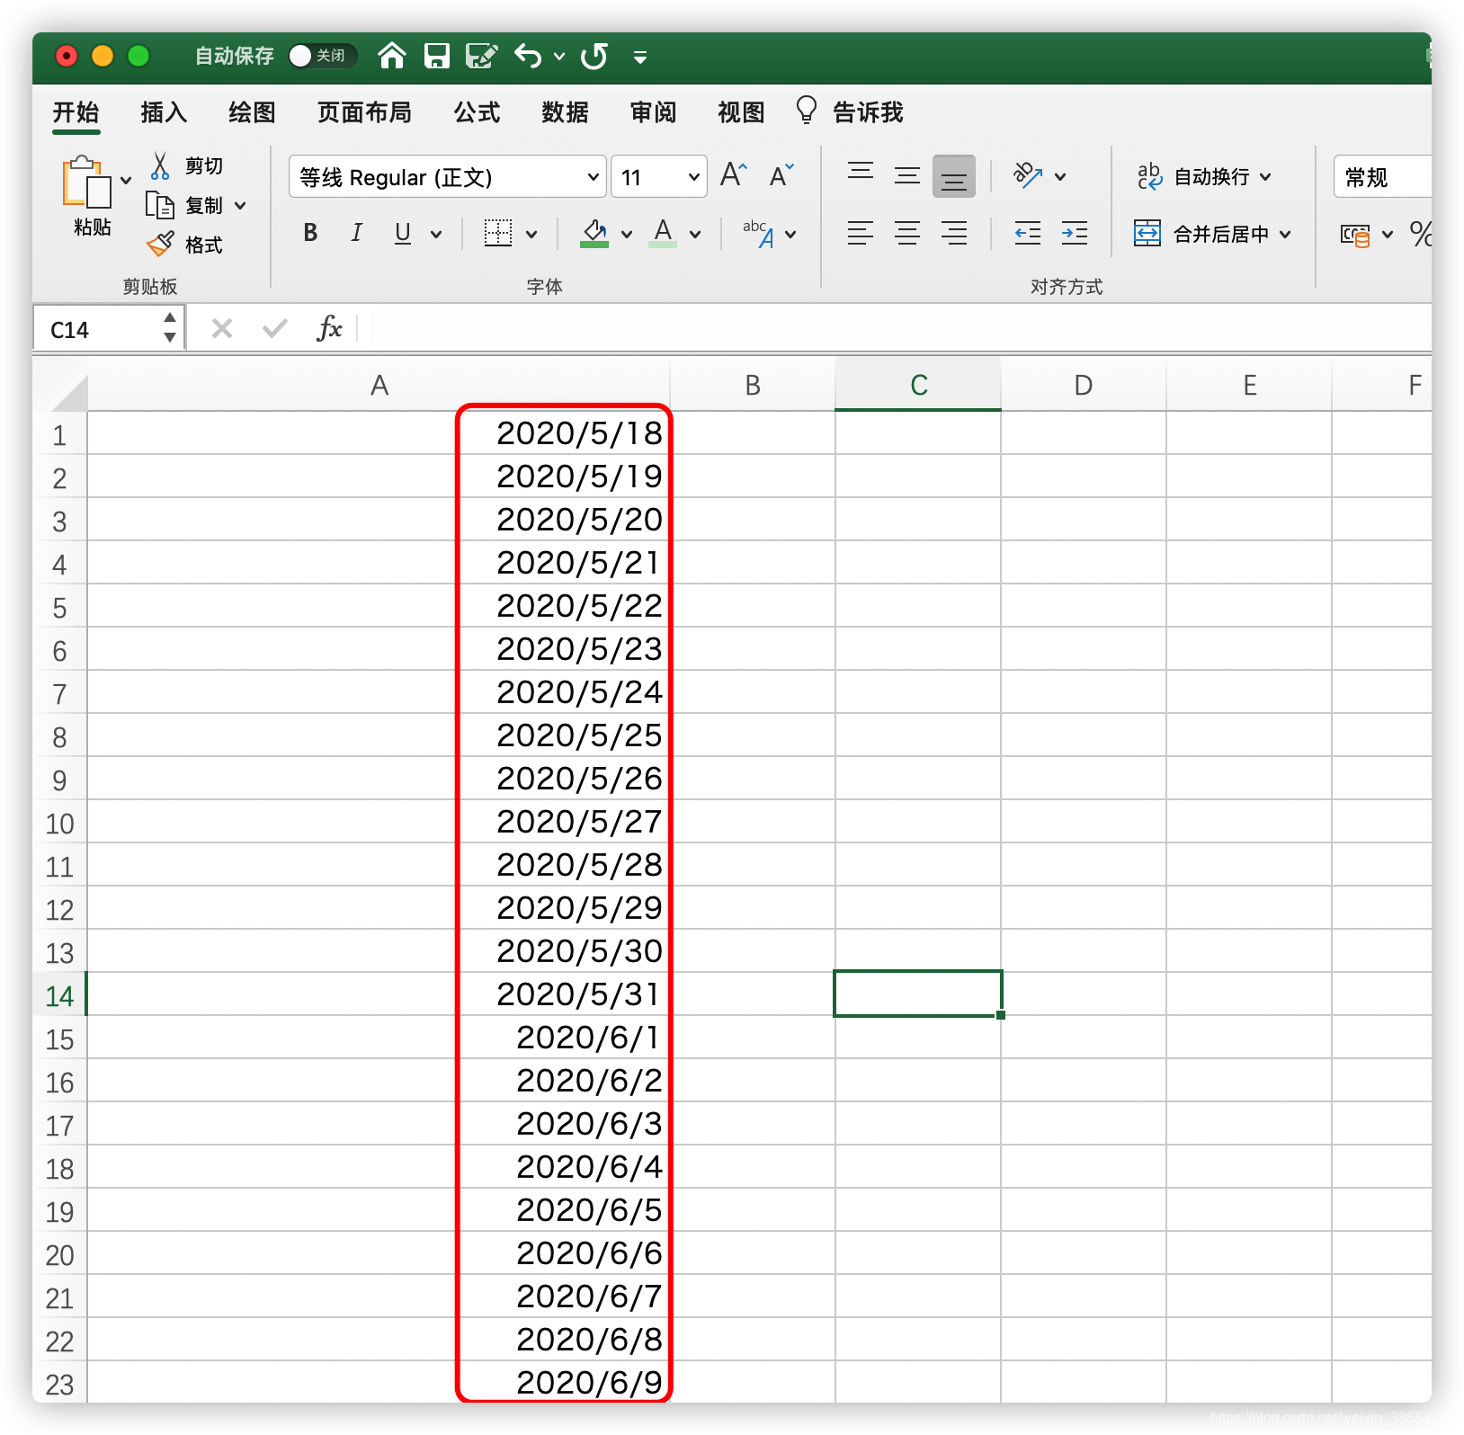1464x1435 pixels.
Task: Open the phonetic guide abc icon
Action: pyautogui.click(x=758, y=233)
